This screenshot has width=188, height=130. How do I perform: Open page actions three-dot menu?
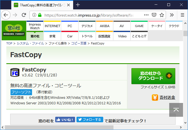(x=146, y=15)
